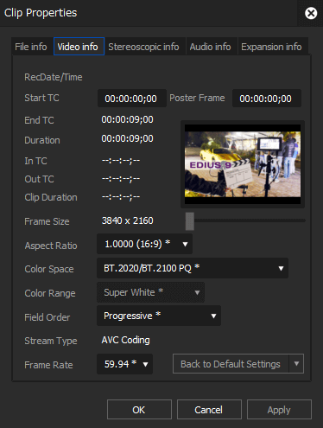
Task: Click the Start TC timecode field
Action: click(132, 99)
